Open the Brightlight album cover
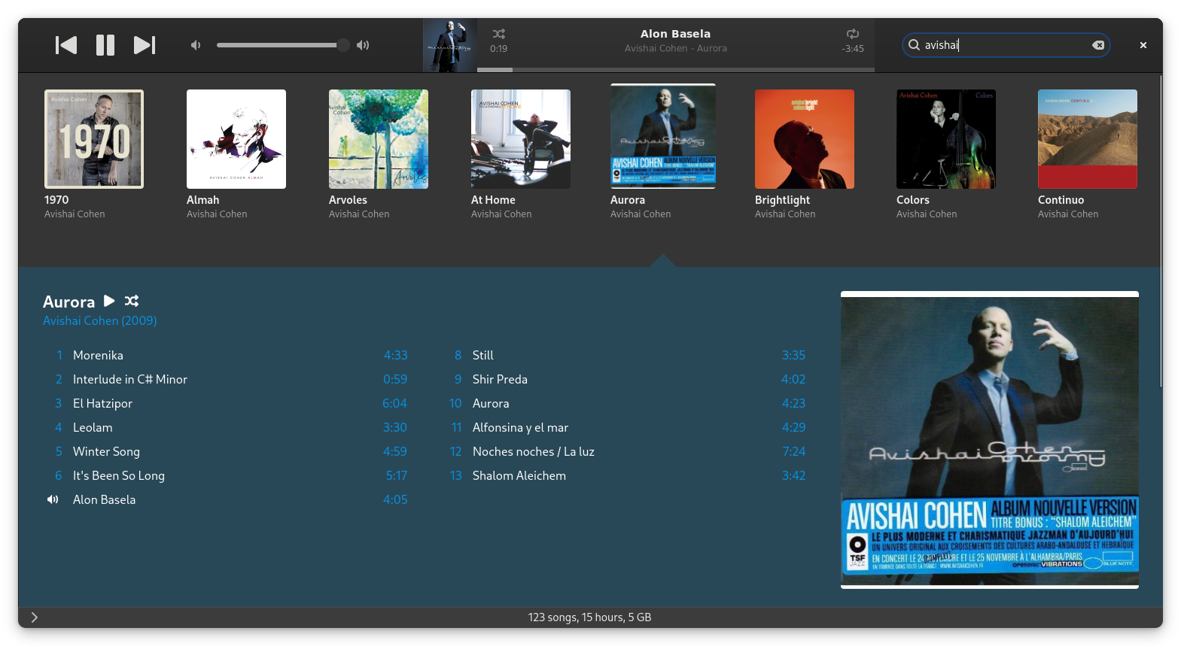1181x646 pixels. 805,139
